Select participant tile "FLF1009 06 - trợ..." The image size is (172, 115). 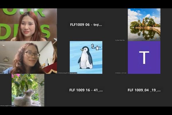point(86,25)
